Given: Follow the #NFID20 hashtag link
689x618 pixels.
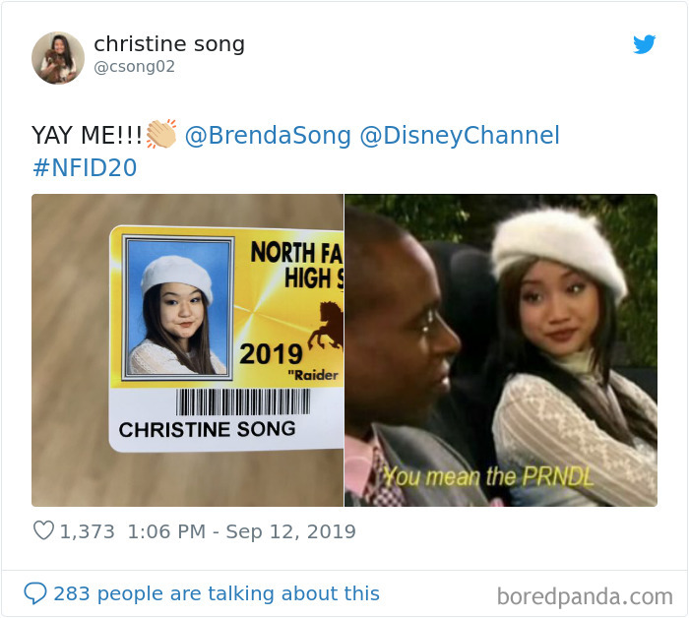Looking at the screenshot, I should tap(85, 167).
